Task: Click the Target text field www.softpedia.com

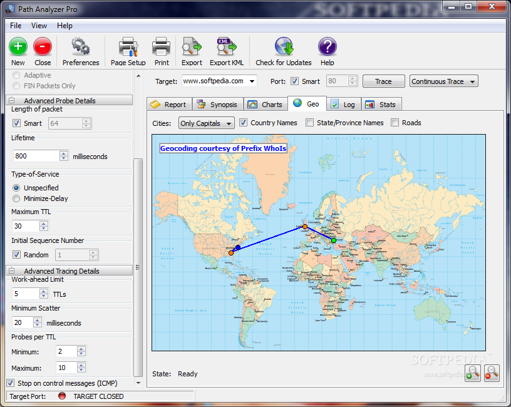Action: pos(214,81)
